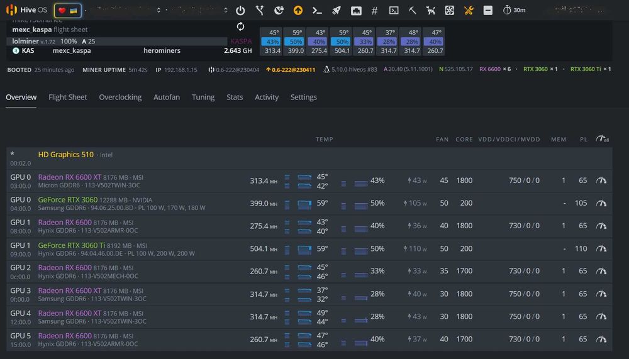The height and width of the screenshot is (359, 629).
Task: Click the GeForce RTX 3060 Ti name
Action: click(72, 245)
